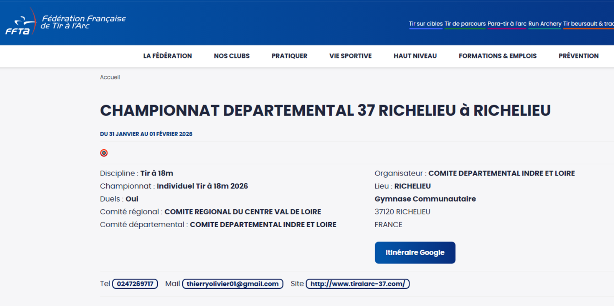The width and height of the screenshot is (614, 306).
Task: Visit the Run Archery section
Action: coord(545,24)
